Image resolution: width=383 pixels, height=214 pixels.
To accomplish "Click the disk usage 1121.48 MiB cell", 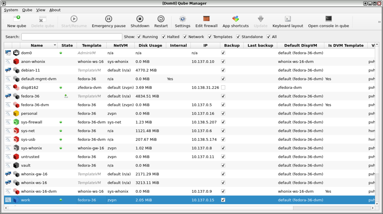I will click(x=147, y=131).
